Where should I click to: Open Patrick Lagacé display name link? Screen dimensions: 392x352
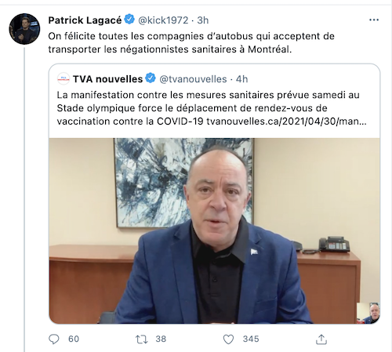point(85,20)
